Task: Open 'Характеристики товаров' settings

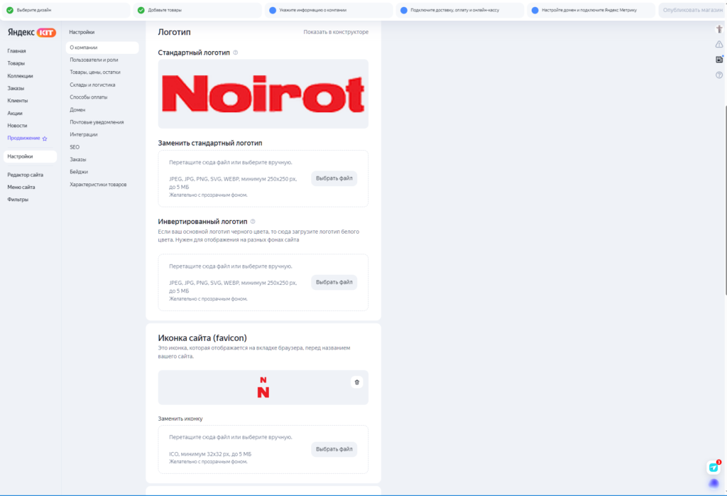Action: click(x=98, y=185)
